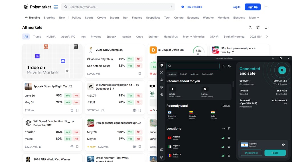Favorite Algeria with its star icon

[x=229, y=147]
